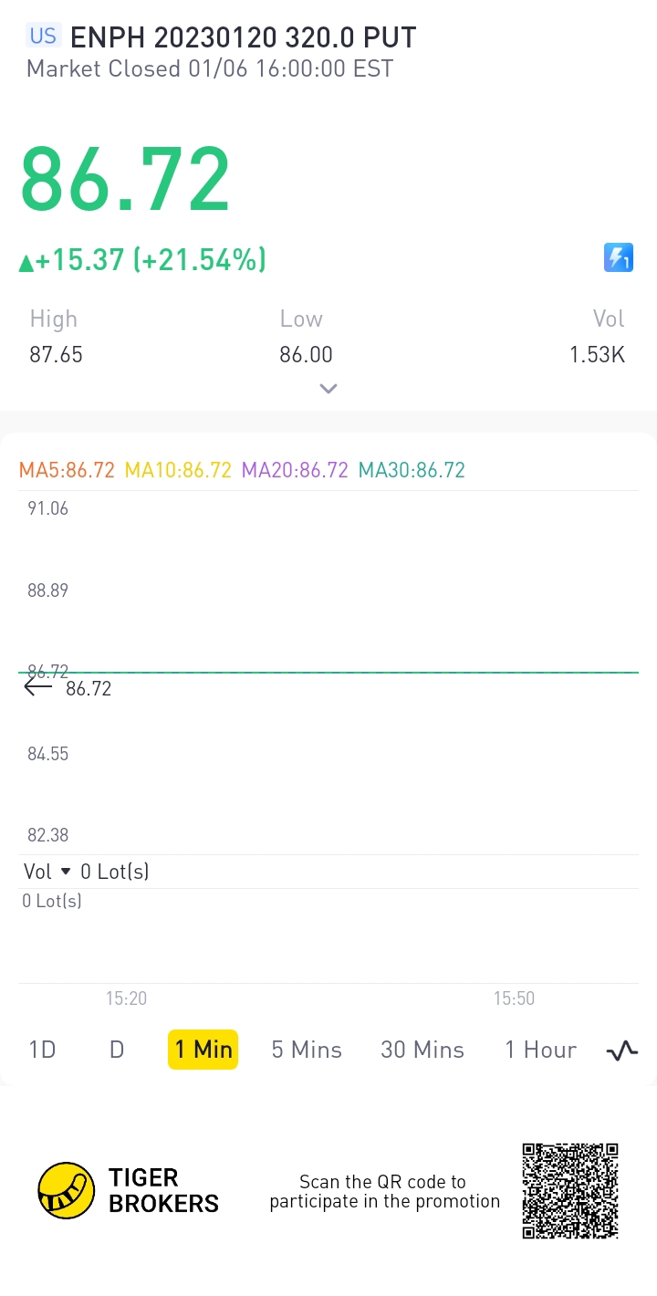This screenshot has height=1296, width=657.
Task: Tap the ENPH 20230120 320.0 PUT title
Action: pos(243,37)
